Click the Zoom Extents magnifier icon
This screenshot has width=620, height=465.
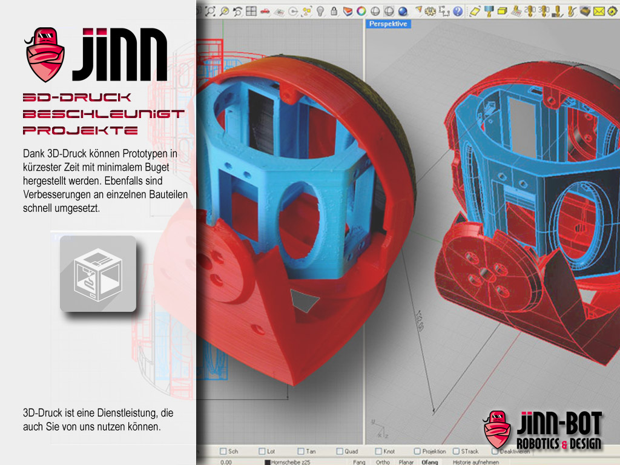tap(209, 11)
